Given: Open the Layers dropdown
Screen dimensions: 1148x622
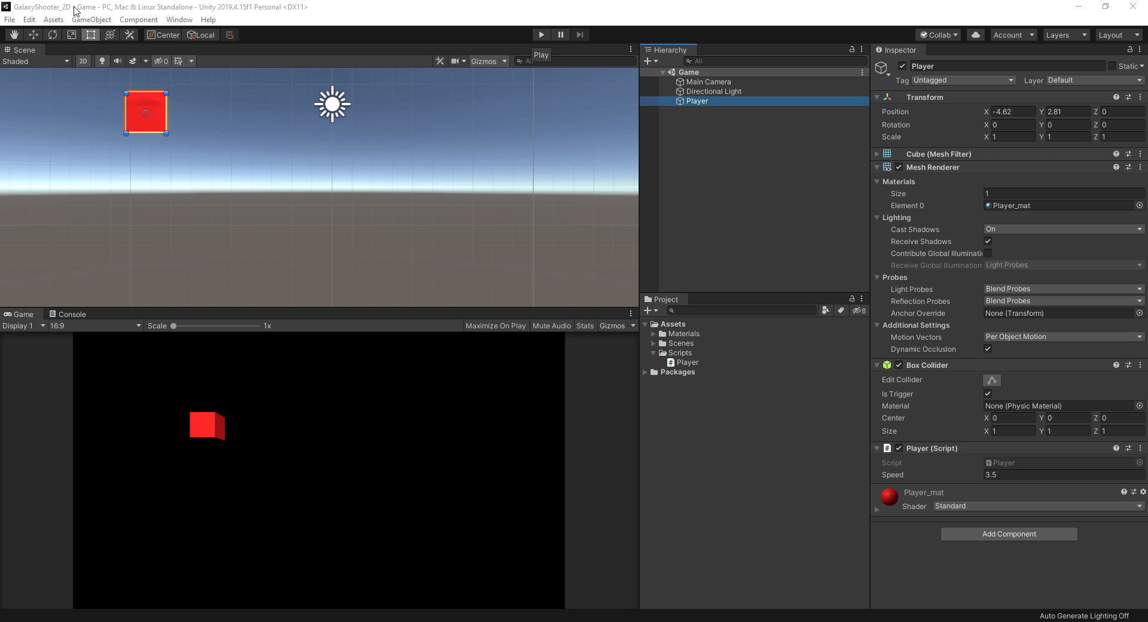Looking at the screenshot, I should (x=1066, y=34).
